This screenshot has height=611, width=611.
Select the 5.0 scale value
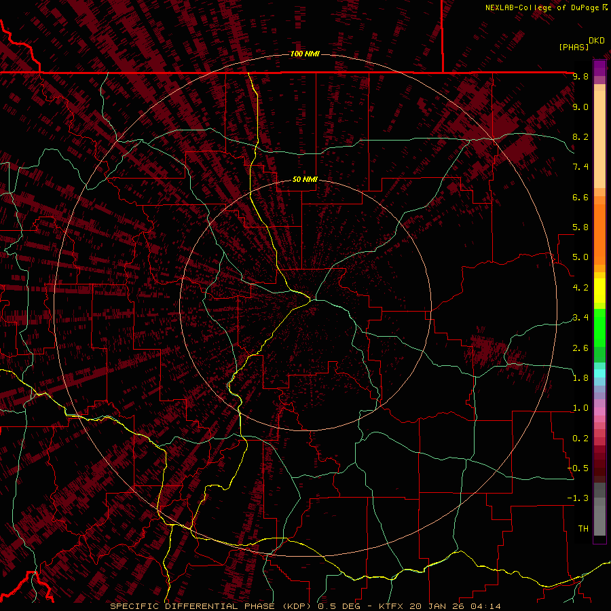[x=580, y=257]
